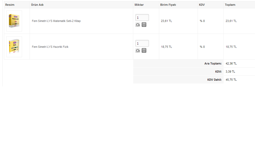Click the 18,75 TL unit price for Fizik

tap(167, 47)
